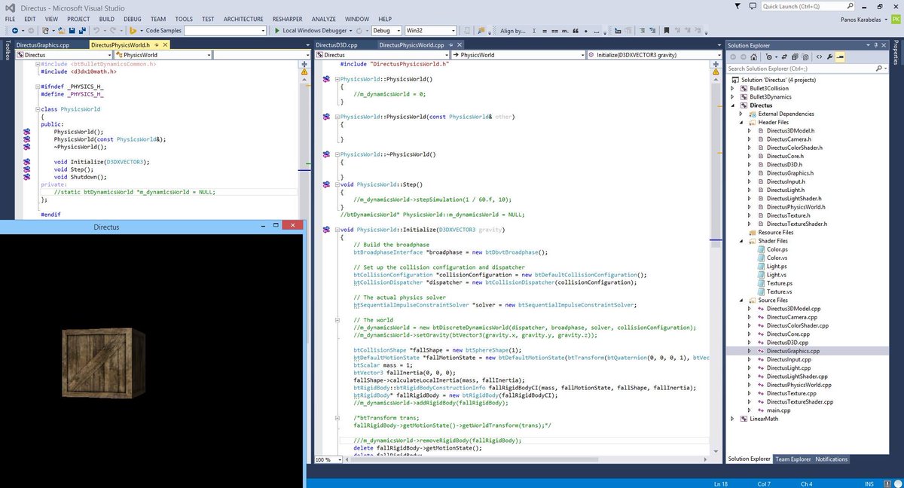The height and width of the screenshot is (488, 904).
Task: Collapse the Source Files folder
Action: point(741,300)
